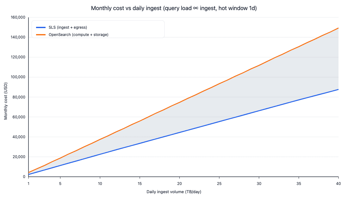
Task: Click the 35 tick label on x-axis
Action: [x=298, y=183]
